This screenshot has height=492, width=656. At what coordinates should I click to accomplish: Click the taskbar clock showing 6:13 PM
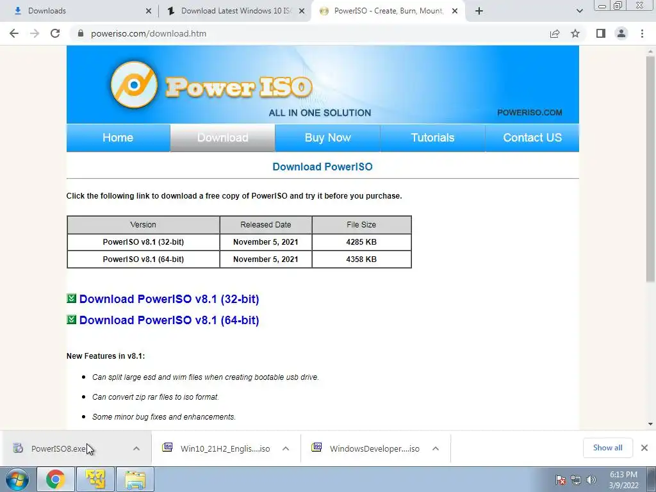point(623,480)
